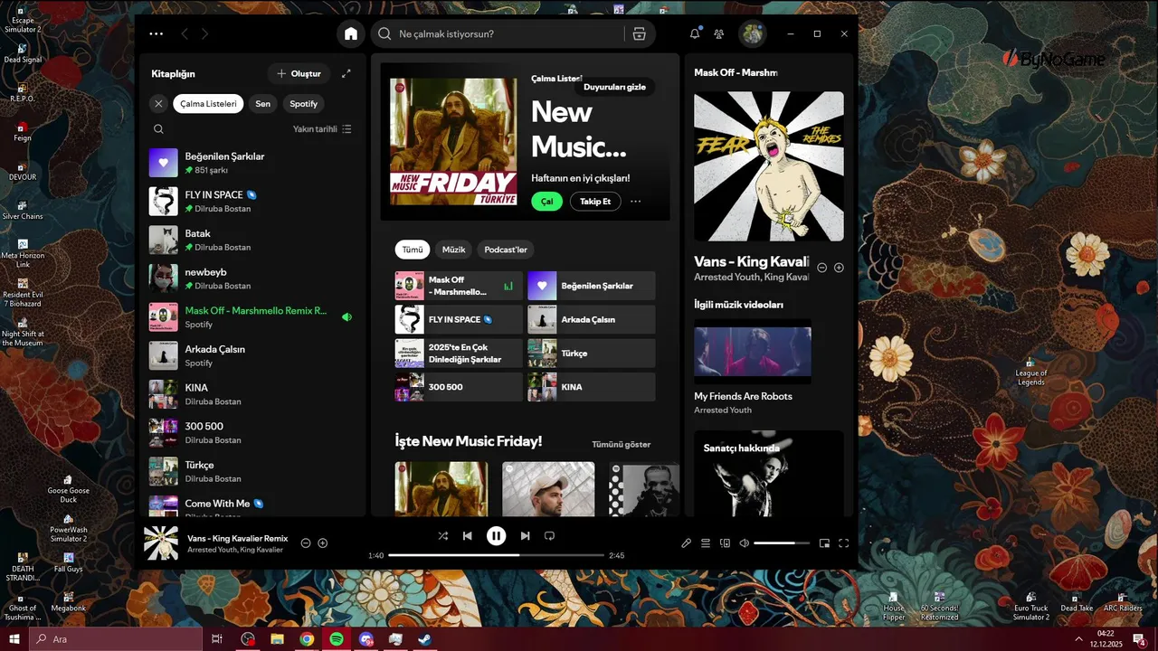Viewport: 1158px width, 651px height.
Task: Open Friend Activity icon
Action: pyautogui.click(x=718, y=33)
